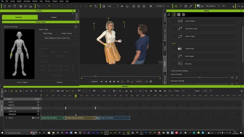Click the Windows Start button
This screenshot has width=244, height=137.
[2, 133]
